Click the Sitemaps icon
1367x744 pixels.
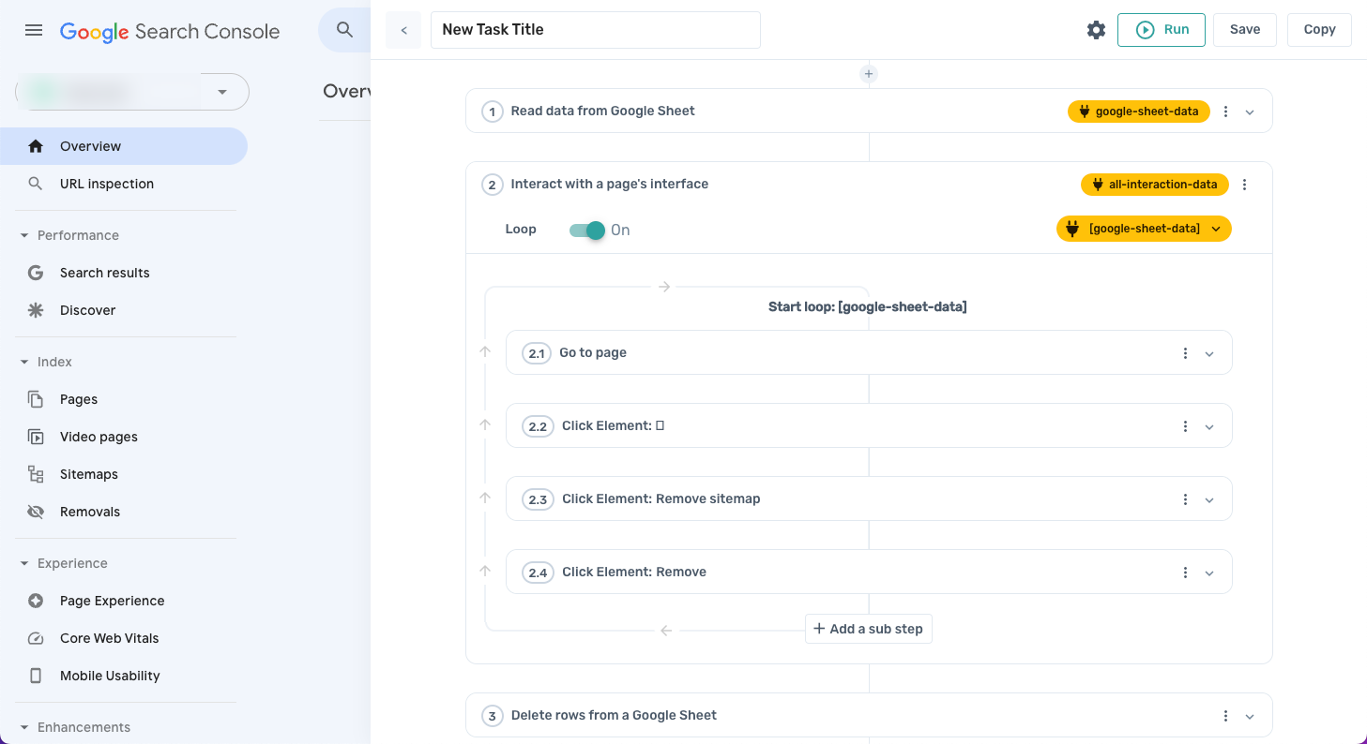click(x=35, y=474)
